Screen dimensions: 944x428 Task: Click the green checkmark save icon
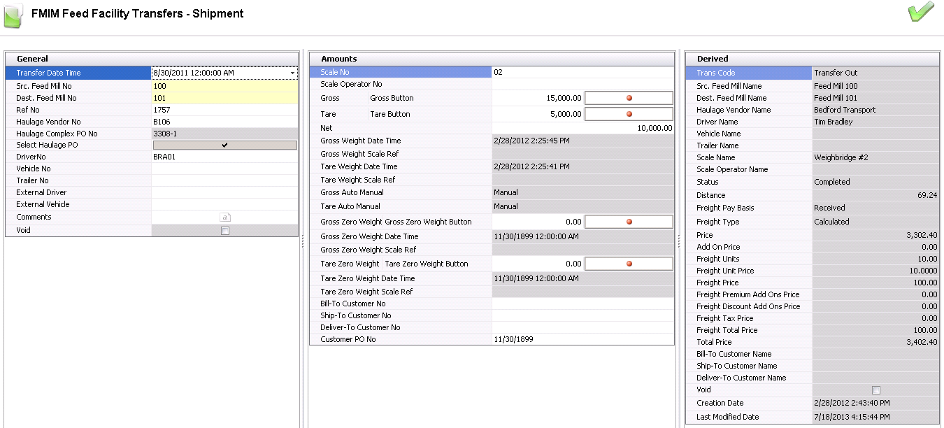pos(921,13)
